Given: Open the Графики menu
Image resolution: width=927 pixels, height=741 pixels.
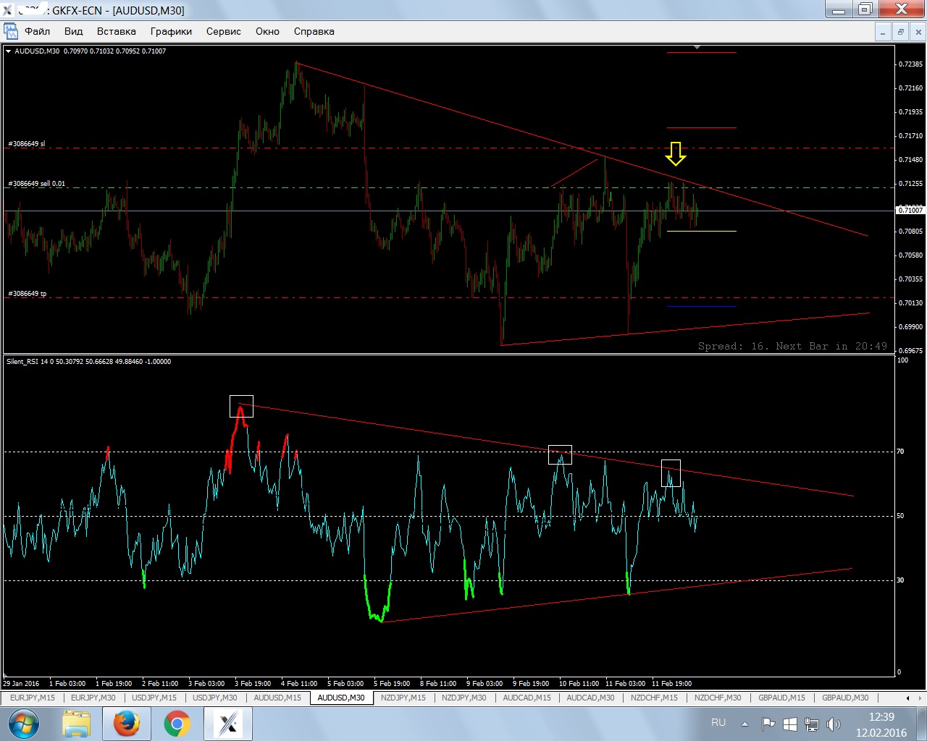Looking at the screenshot, I should [171, 31].
